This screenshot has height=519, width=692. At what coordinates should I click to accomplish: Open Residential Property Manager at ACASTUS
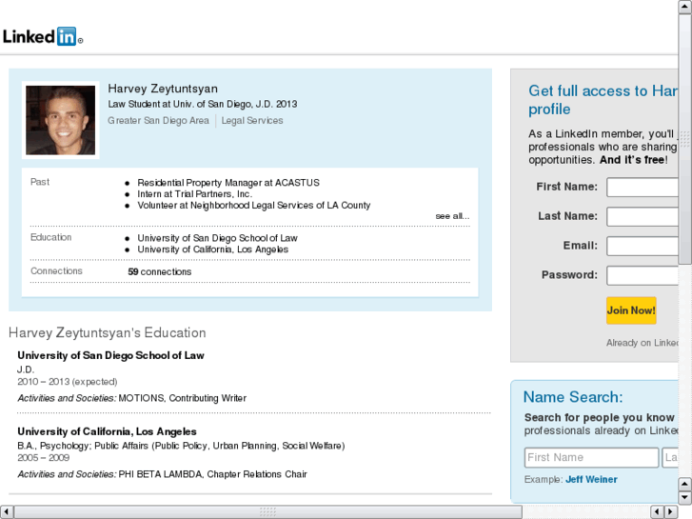[228, 183]
